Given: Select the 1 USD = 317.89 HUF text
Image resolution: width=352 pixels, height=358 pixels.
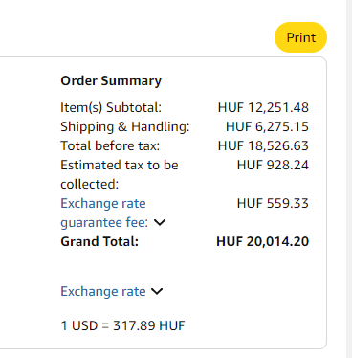Looking at the screenshot, I should [x=122, y=325].
